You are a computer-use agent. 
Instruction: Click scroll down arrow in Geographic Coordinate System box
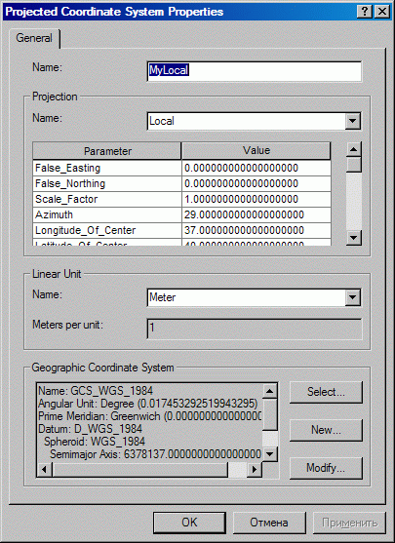pyautogui.click(x=269, y=453)
